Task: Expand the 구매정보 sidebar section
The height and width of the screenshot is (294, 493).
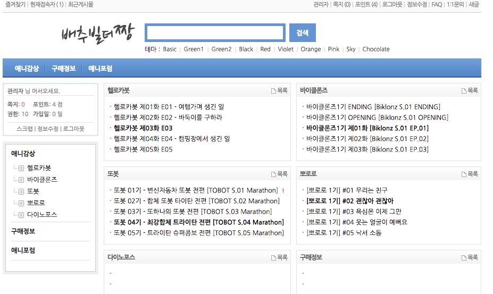Action: [x=23, y=232]
